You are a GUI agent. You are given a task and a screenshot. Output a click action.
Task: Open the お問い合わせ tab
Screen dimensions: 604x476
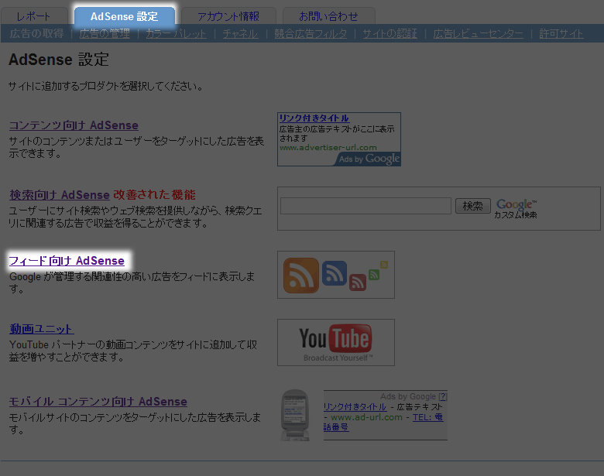(x=328, y=16)
